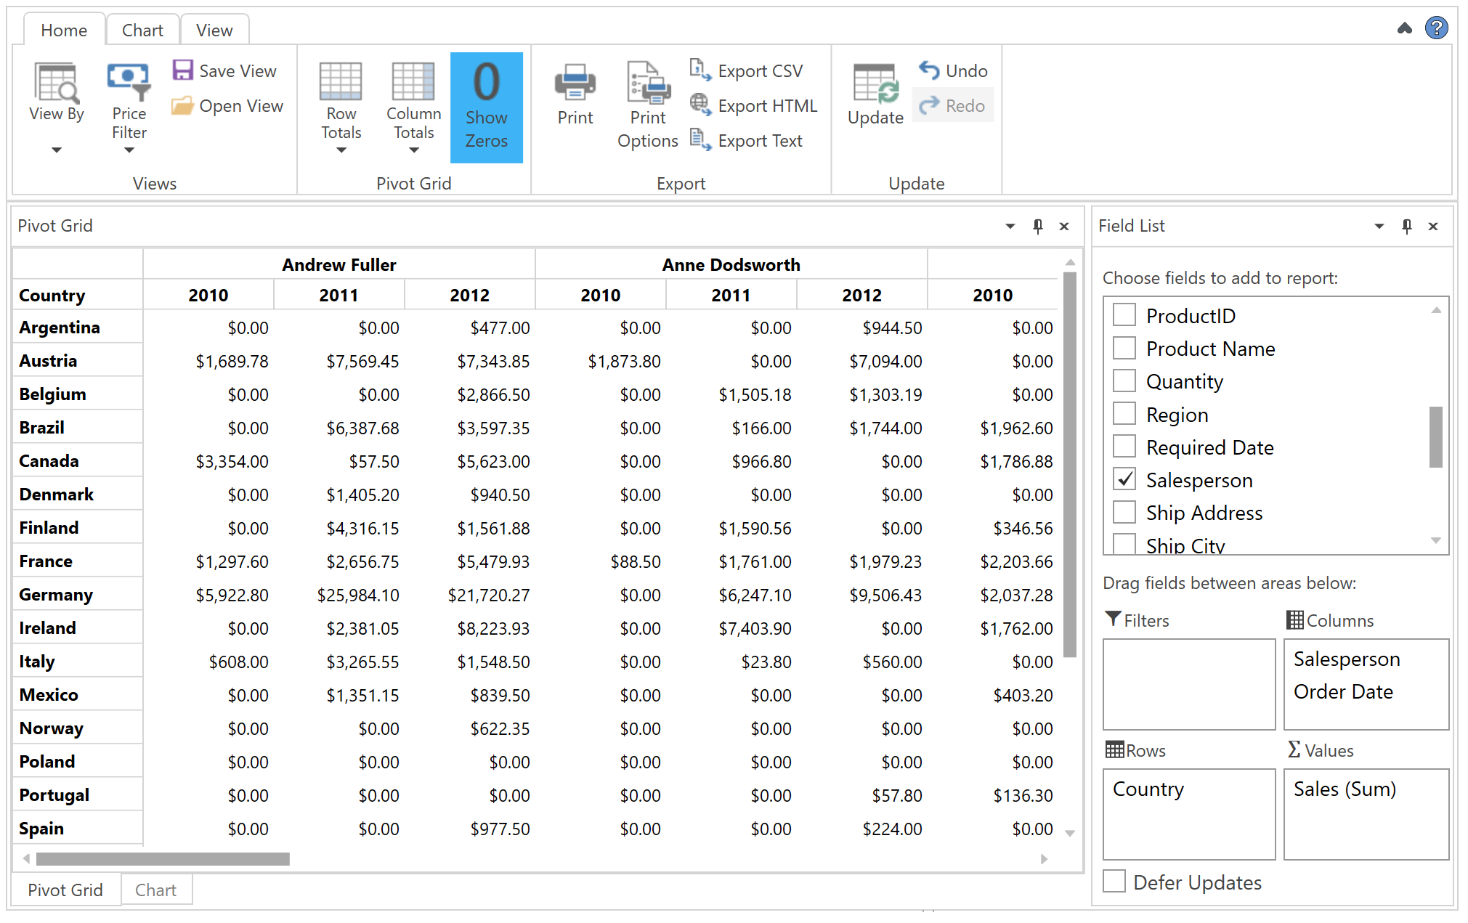Click the pivot grid scroll right arrow
The width and height of the screenshot is (1468, 923).
point(1044,859)
